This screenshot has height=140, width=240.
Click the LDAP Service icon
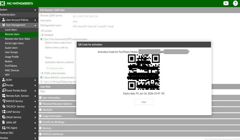coord(4,112)
